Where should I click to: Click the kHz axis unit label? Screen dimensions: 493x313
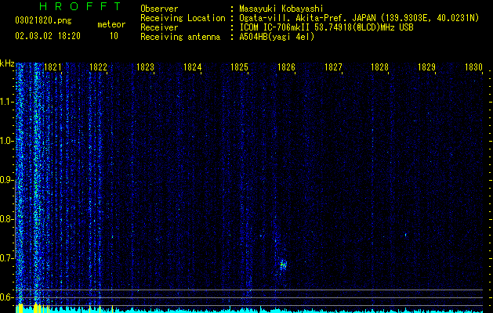(x=7, y=63)
